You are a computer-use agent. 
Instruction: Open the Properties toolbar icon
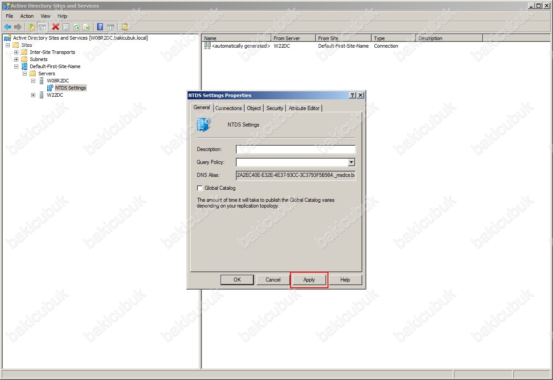(x=66, y=27)
